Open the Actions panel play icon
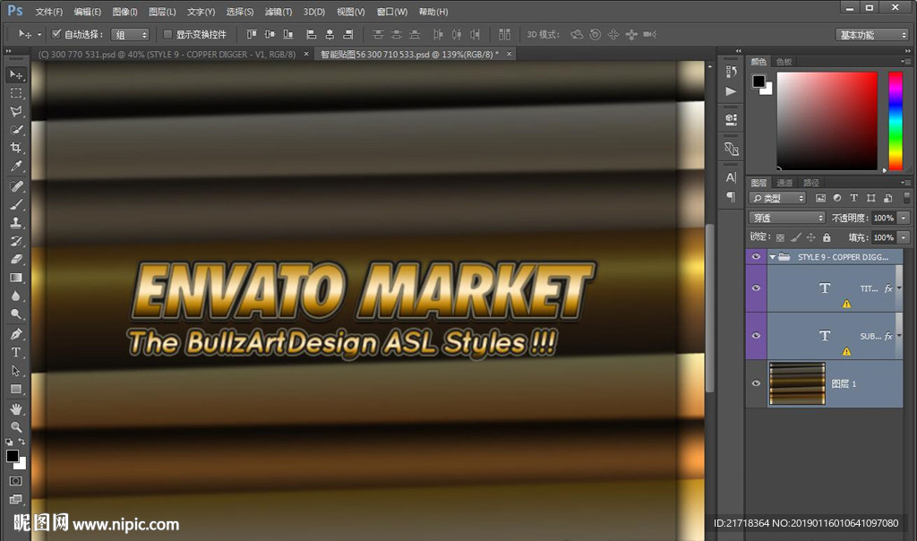Screen dimensions: 917x541 click(x=731, y=91)
